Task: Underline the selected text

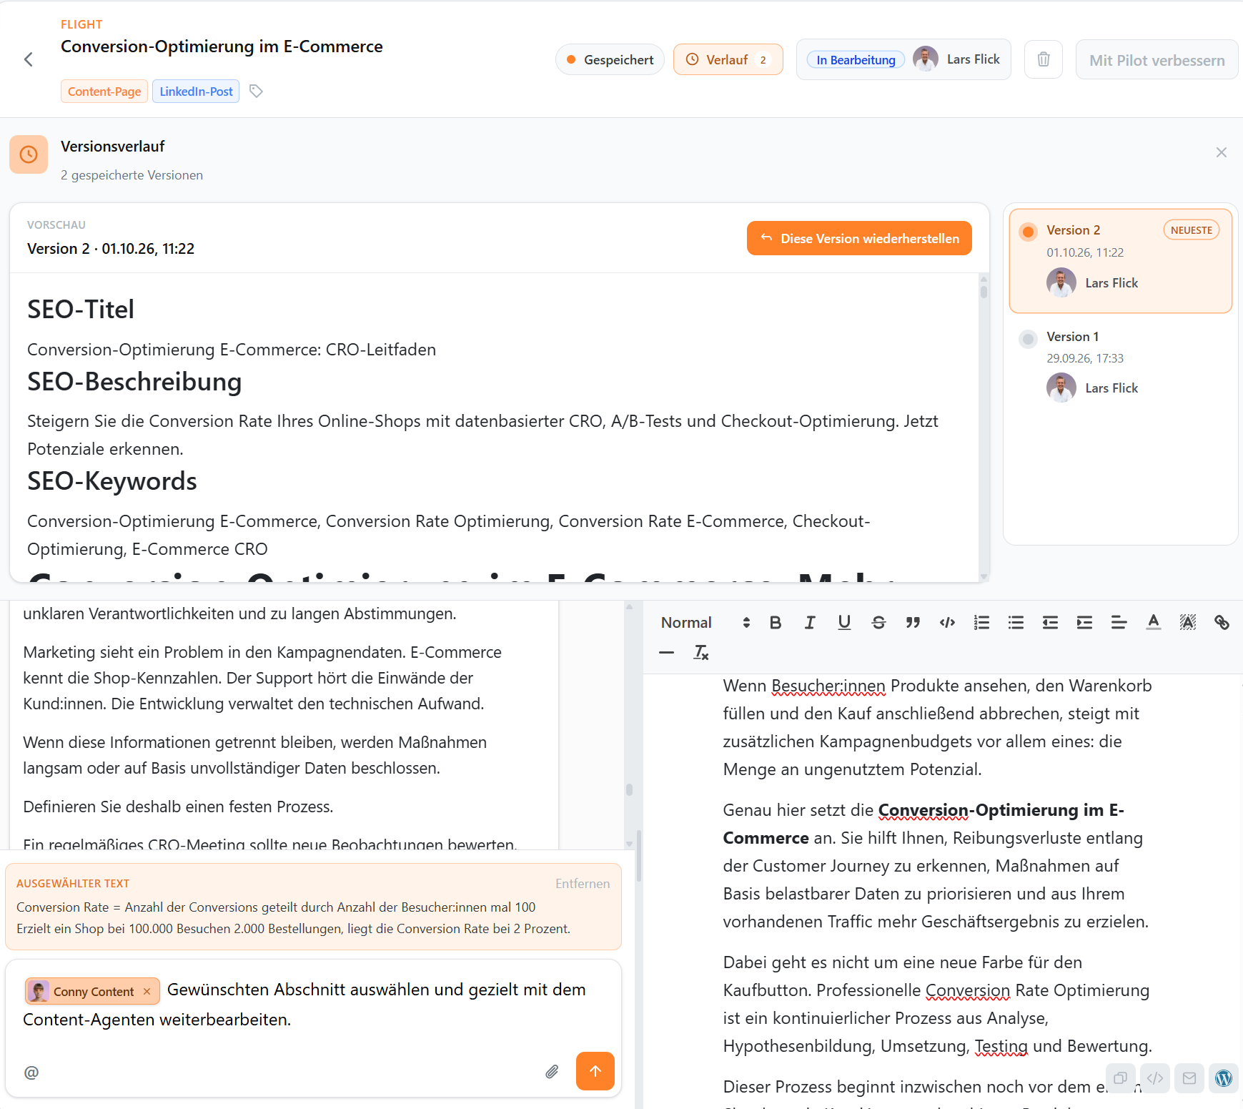Action: [x=844, y=622]
